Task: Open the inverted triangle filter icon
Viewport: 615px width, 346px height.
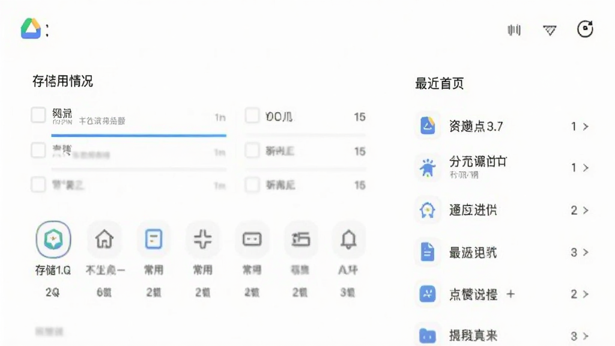Action: 550,30
